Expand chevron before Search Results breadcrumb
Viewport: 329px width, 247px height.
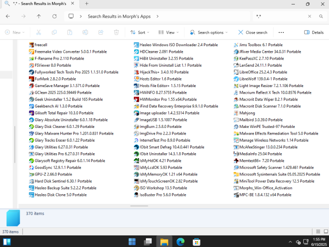point(81,16)
